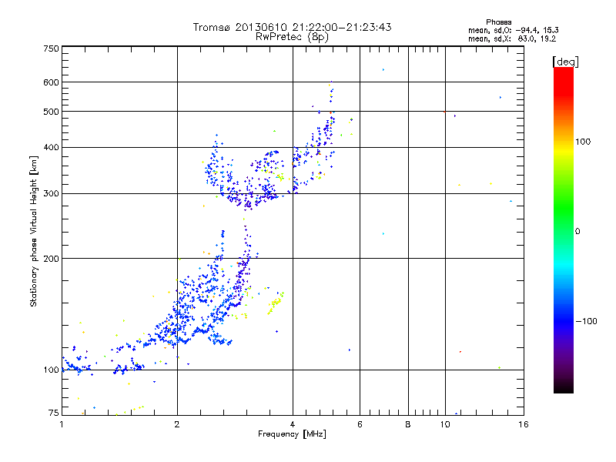The width and height of the screenshot is (616, 462).
Task: Click the '[deg]' colorbar unit label
Action: (565, 62)
